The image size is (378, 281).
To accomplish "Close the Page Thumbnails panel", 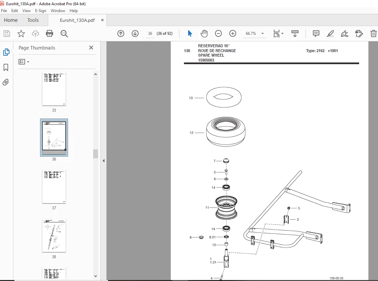I will pyautogui.click(x=91, y=48).
